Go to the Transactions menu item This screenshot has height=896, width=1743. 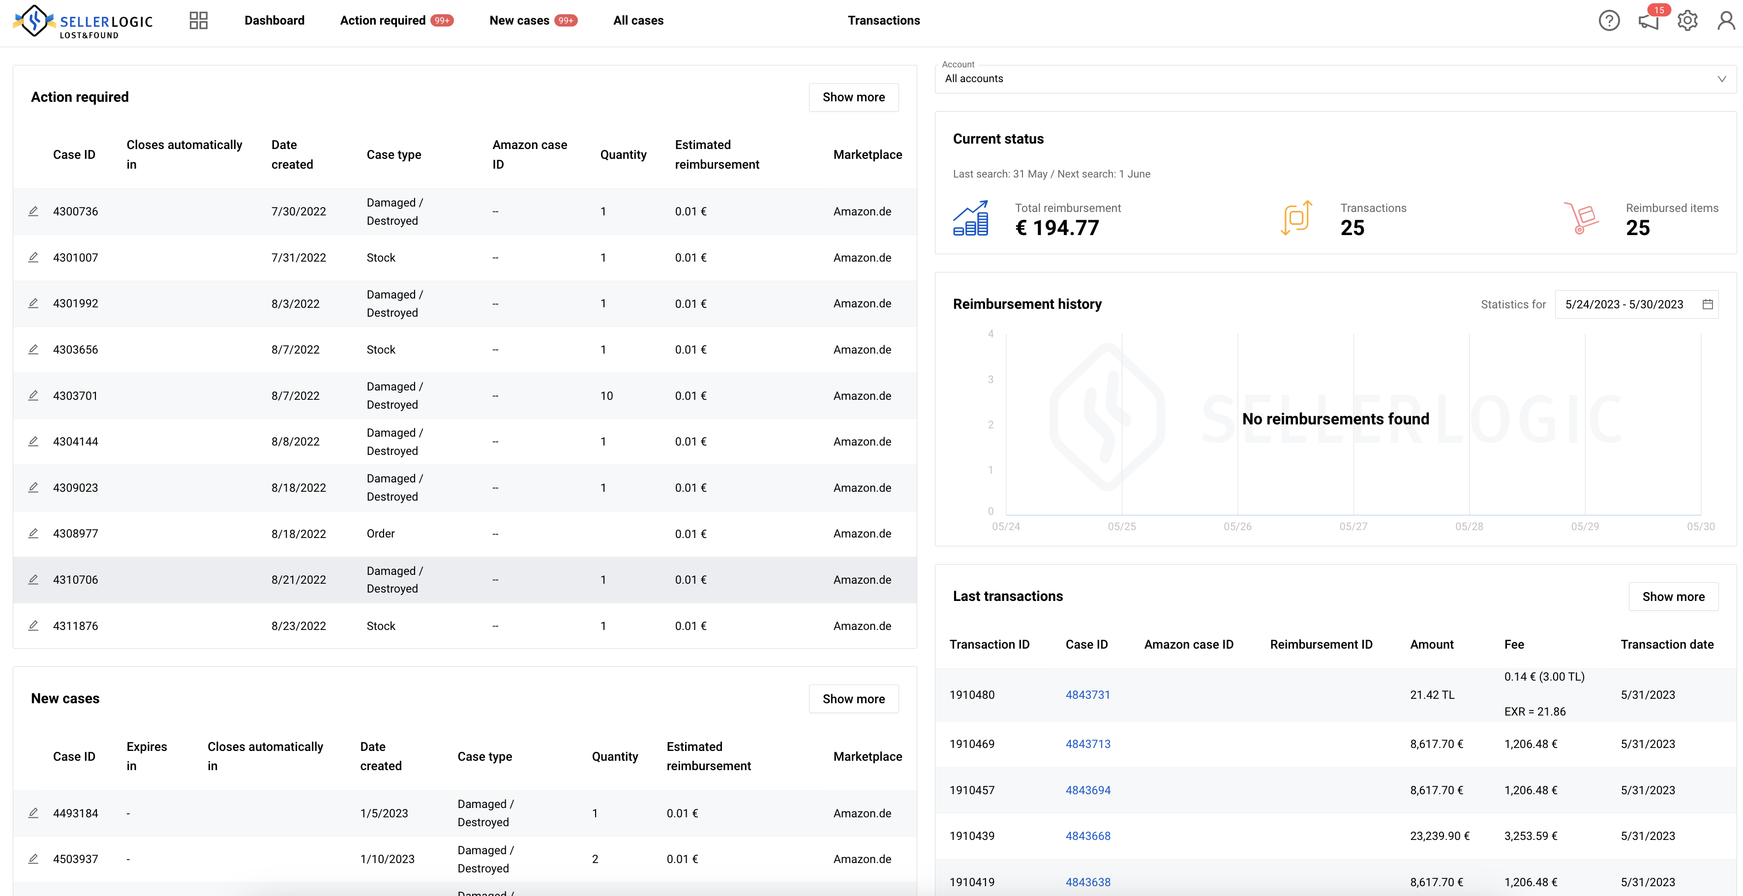pyautogui.click(x=884, y=20)
